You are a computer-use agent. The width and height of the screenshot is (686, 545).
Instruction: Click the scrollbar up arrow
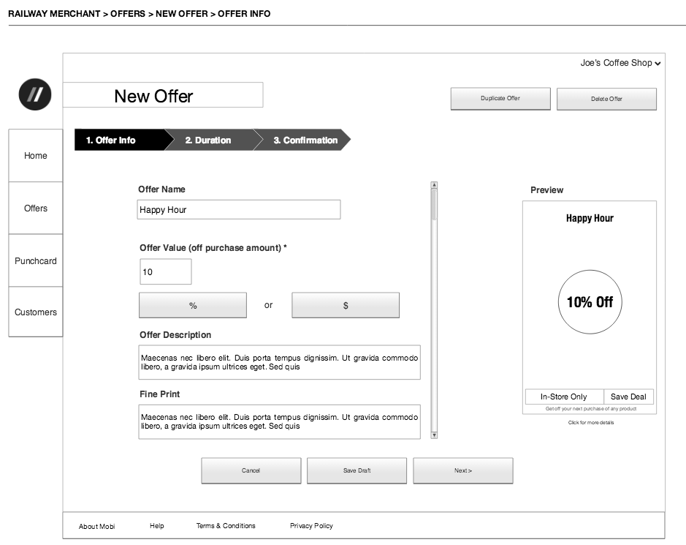434,186
